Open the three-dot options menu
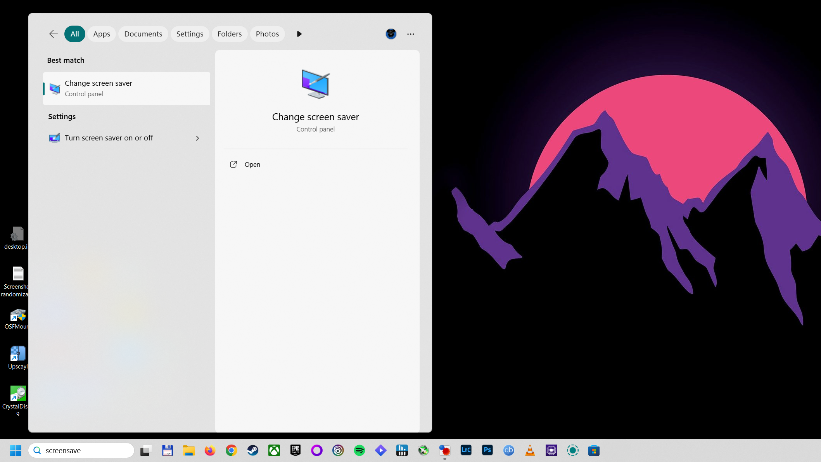The image size is (821, 462). tap(411, 34)
